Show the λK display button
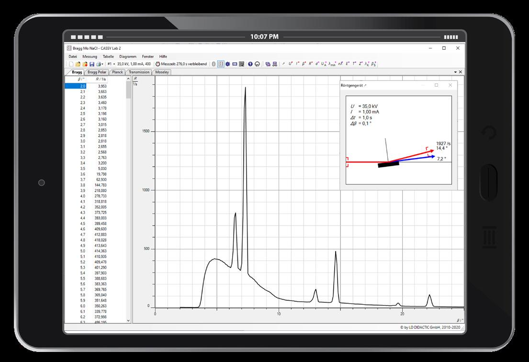 367,64
